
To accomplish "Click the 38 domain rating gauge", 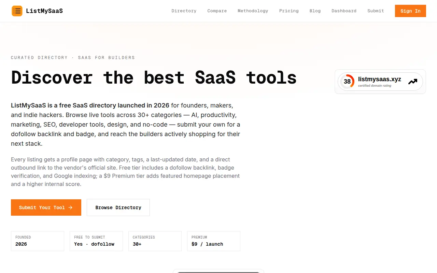I will point(347,82).
